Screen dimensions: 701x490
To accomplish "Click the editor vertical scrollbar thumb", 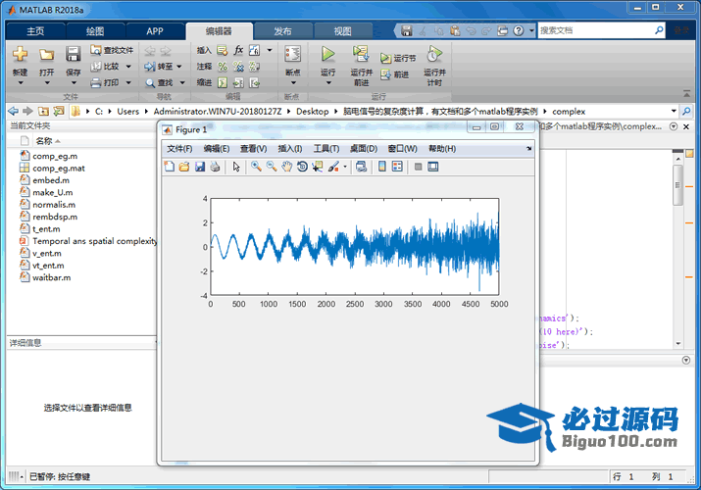I will point(677,185).
